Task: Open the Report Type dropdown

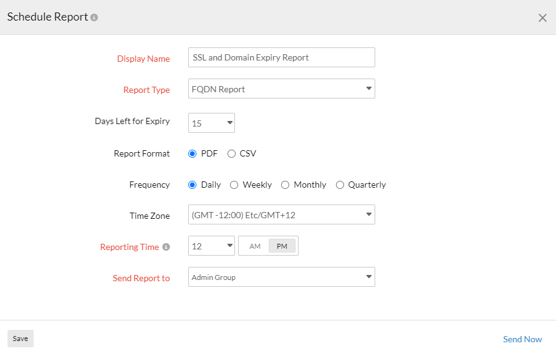Action: (x=281, y=89)
